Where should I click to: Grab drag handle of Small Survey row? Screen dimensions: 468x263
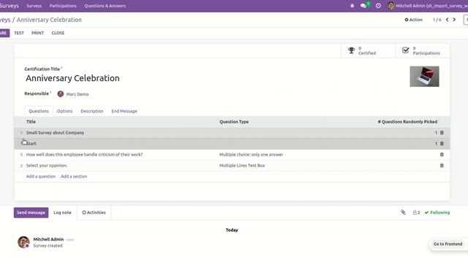pos(21,133)
